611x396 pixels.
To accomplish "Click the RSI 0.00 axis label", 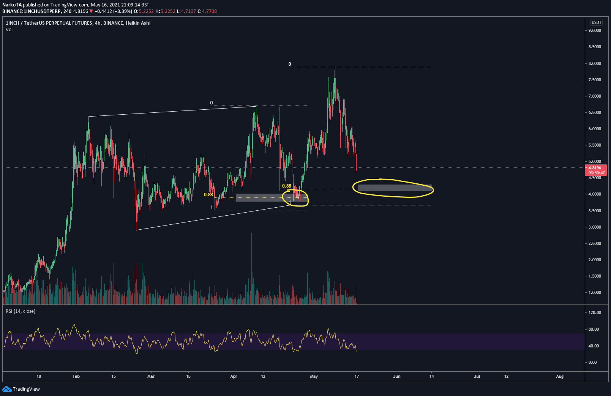I will [x=592, y=362].
